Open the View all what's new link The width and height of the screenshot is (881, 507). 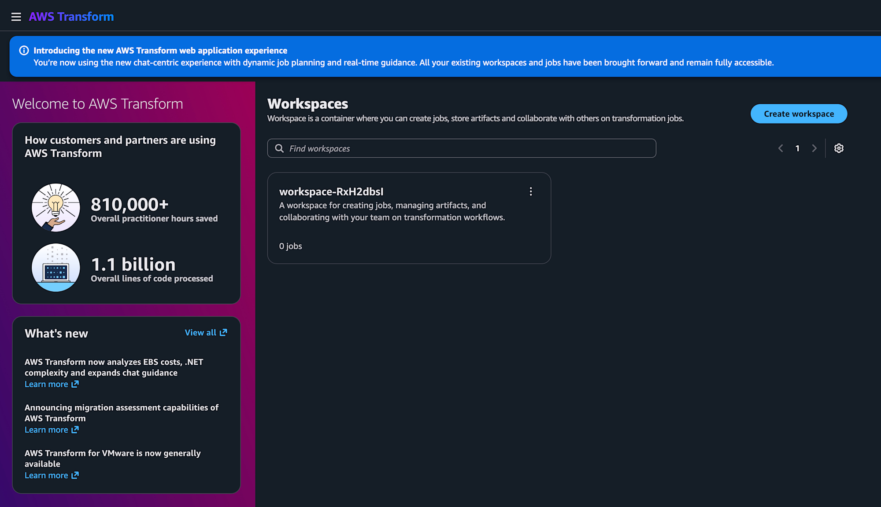[x=201, y=333]
